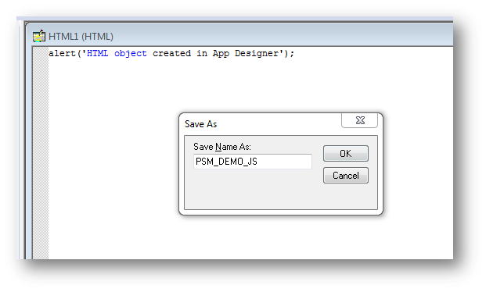This screenshot has height=292, width=486.
Task: Click the Save Name As label
Action: click(222, 147)
